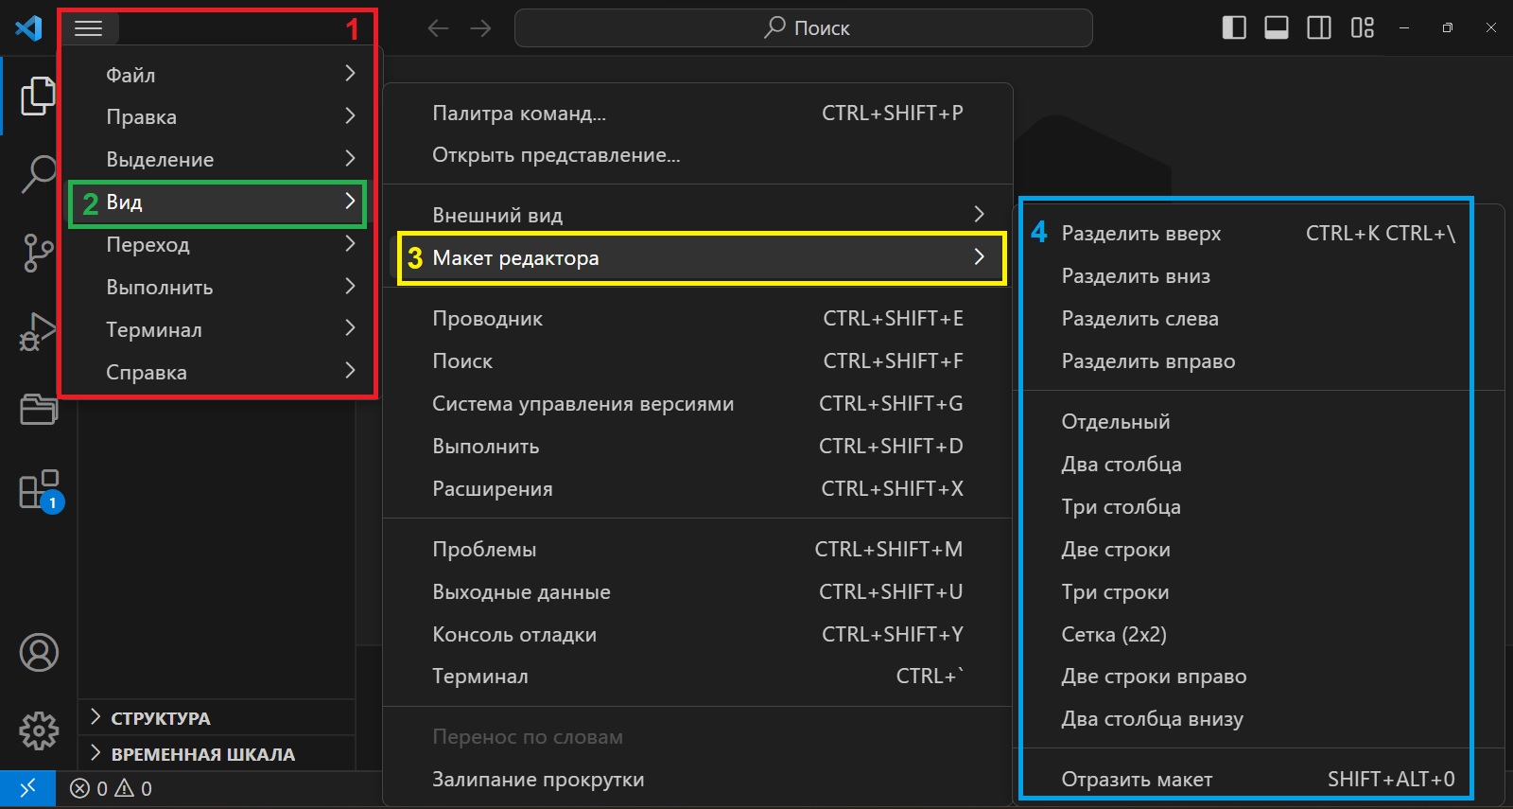Go forward with the right arrow
The width and height of the screenshot is (1513, 809).
(481, 28)
